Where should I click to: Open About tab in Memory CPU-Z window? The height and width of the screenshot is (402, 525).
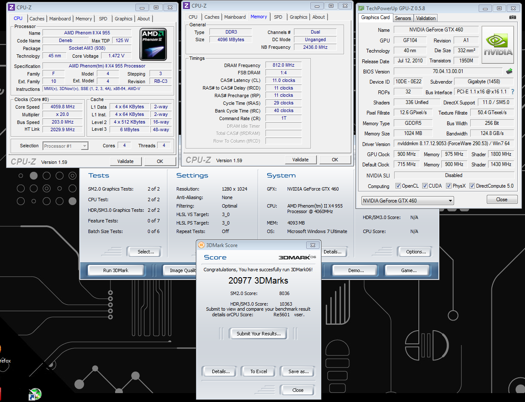[319, 17]
